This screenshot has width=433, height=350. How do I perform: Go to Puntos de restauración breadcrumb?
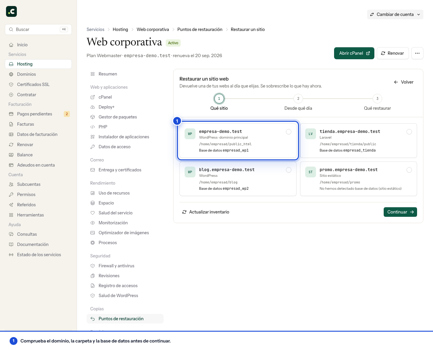(200, 29)
